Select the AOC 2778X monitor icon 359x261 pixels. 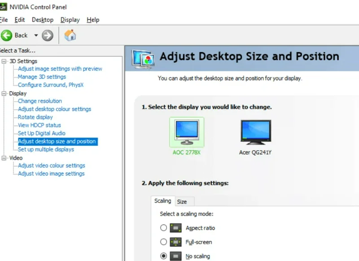click(187, 132)
